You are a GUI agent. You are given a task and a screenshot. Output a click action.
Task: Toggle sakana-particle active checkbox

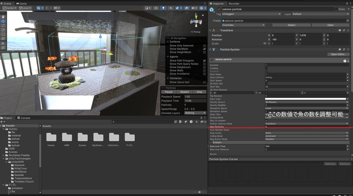point(219,9)
